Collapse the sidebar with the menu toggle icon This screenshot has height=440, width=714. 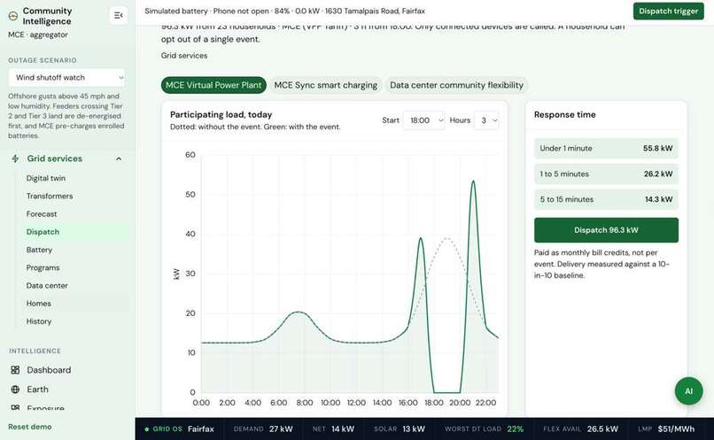pyautogui.click(x=119, y=15)
